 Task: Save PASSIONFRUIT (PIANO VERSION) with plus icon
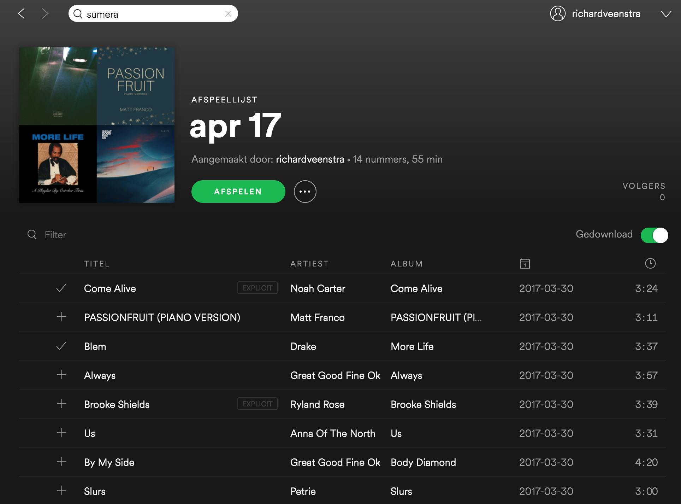click(62, 317)
